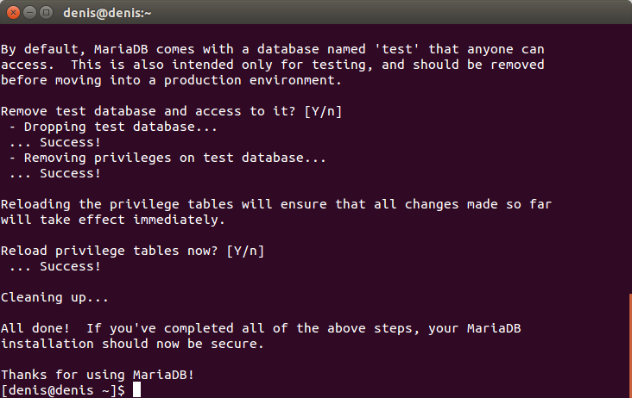Click the word 'MariaDB' in the first line

coord(121,49)
